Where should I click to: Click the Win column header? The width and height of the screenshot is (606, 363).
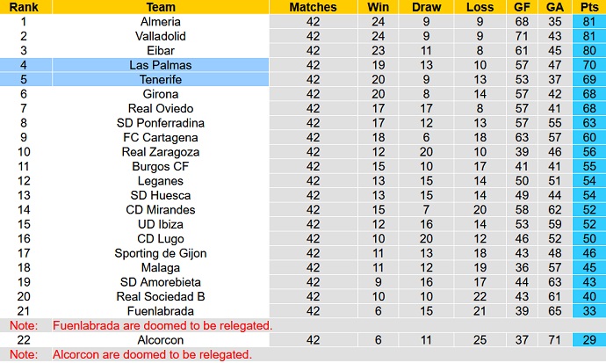pyautogui.click(x=379, y=7)
